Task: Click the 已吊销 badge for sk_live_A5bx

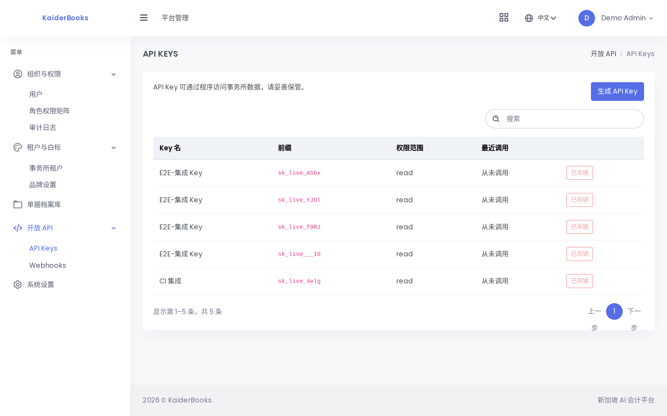Action: [580, 173]
